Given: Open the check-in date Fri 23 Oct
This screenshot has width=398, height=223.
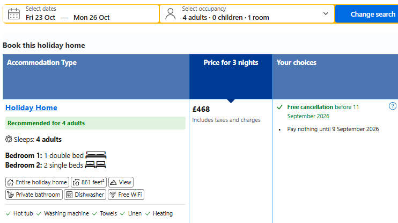Looking at the screenshot, I should pos(40,18).
